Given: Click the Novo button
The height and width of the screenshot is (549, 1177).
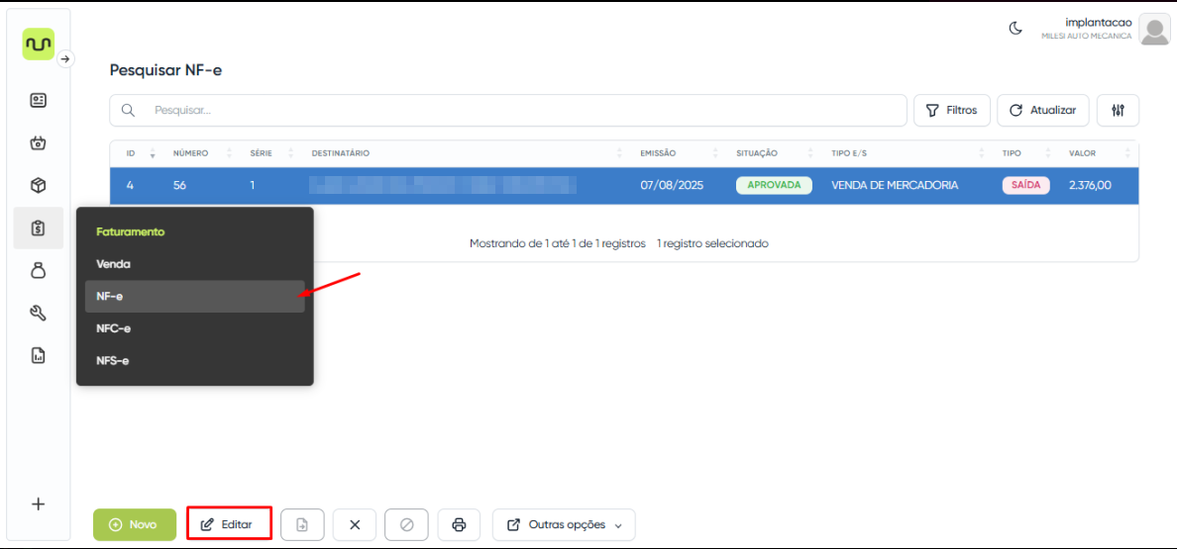Looking at the screenshot, I should point(134,524).
